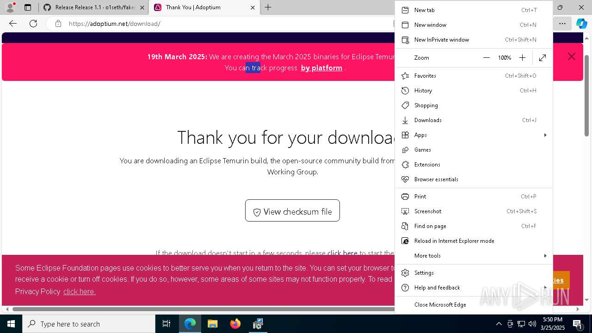The height and width of the screenshot is (333, 592).
Task: Select Reload in Internet Explorer mode
Action: (474, 241)
